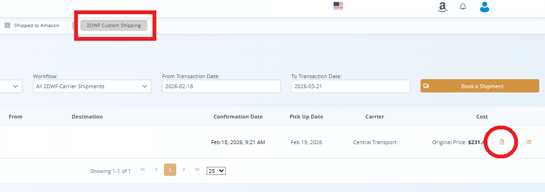Click the shipment document icon
The height and width of the screenshot is (192, 545).
pyautogui.click(x=502, y=142)
